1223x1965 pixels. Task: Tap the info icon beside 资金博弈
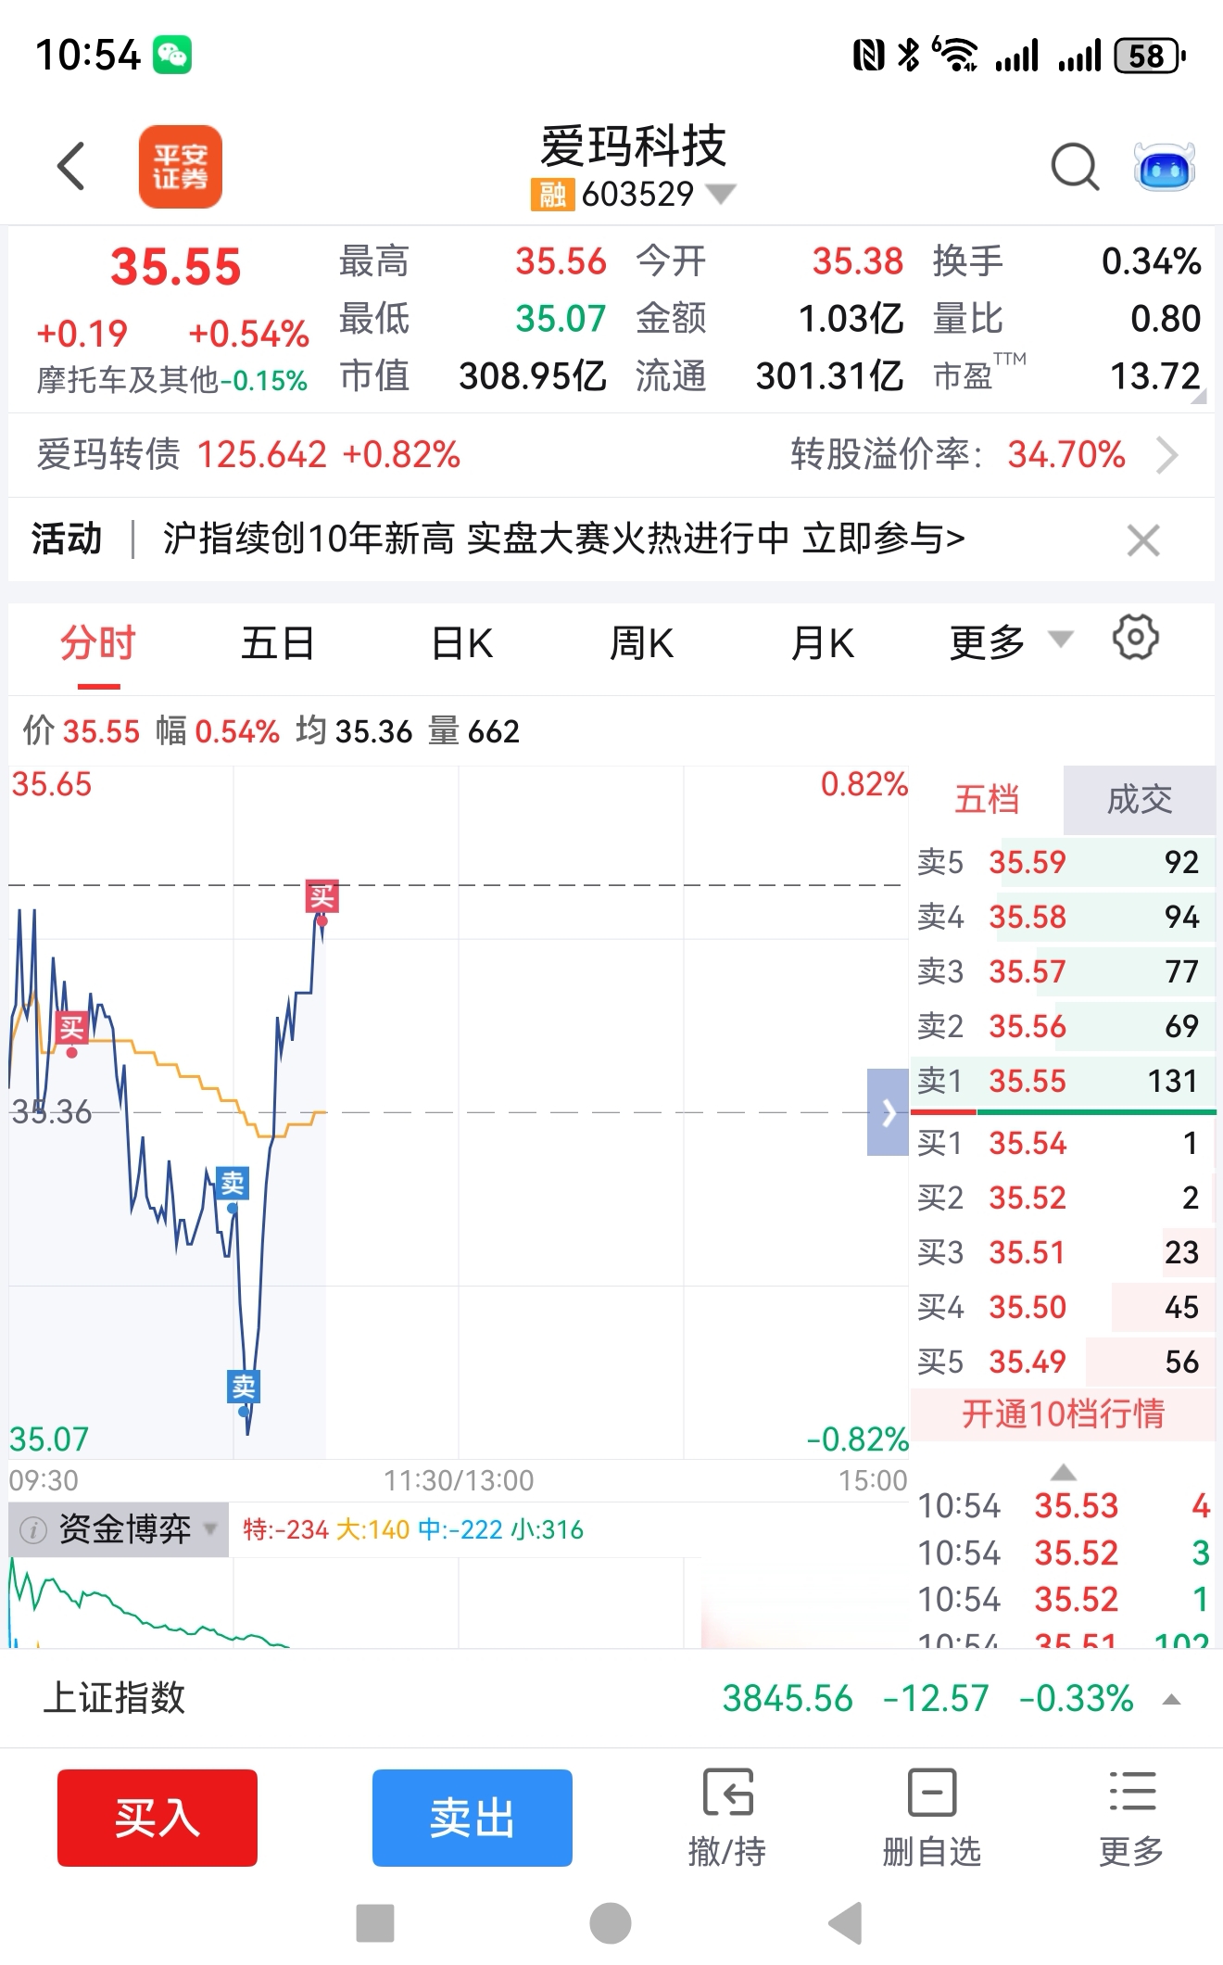click(33, 1529)
